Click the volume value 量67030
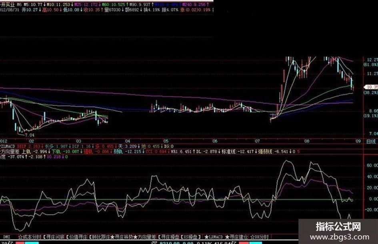 pos(112,10)
